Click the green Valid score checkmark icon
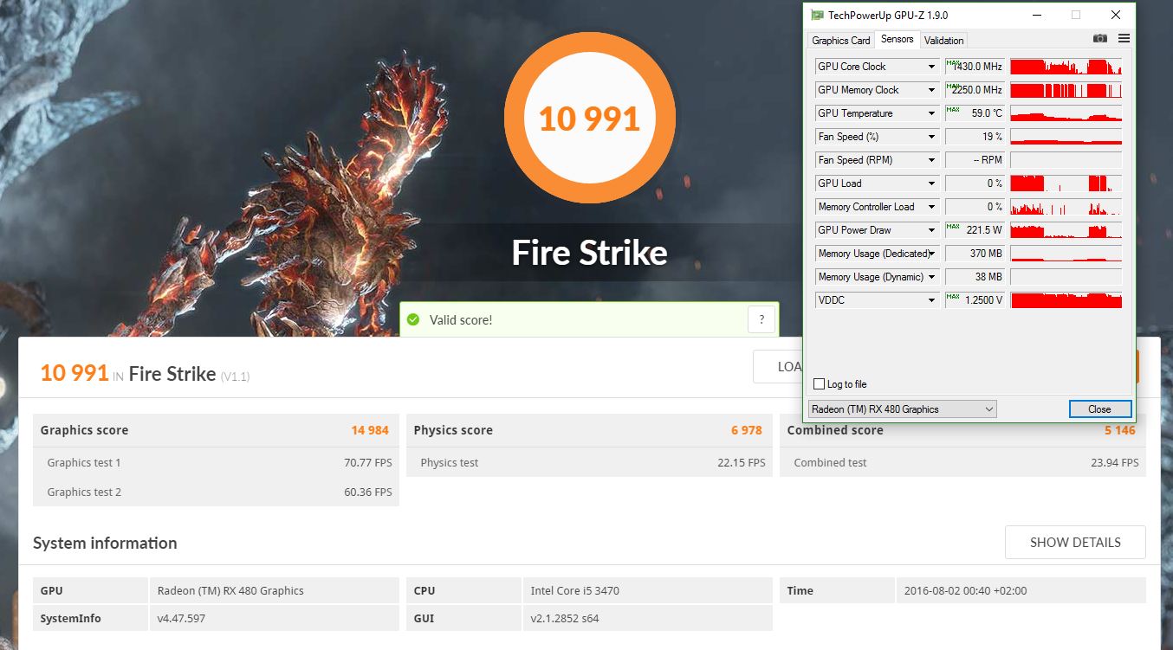The image size is (1173, 650). pyautogui.click(x=413, y=319)
